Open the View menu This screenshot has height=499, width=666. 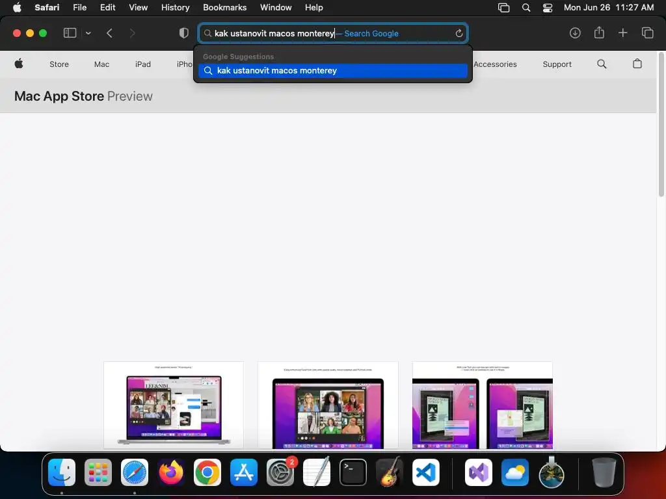138,8
